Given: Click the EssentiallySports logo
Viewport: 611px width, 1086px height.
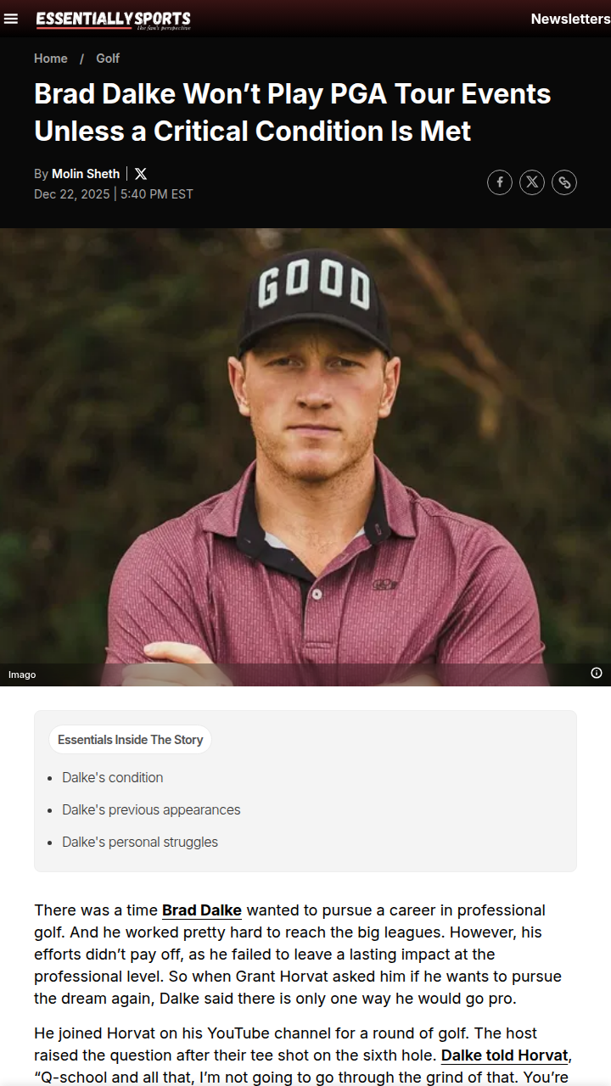Looking at the screenshot, I should coord(113,20).
